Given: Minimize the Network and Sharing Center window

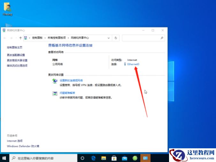Looking at the screenshot, I should click(x=143, y=30).
